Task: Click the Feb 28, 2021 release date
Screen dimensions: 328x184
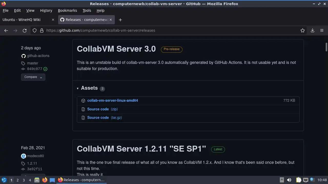Action: point(33,148)
